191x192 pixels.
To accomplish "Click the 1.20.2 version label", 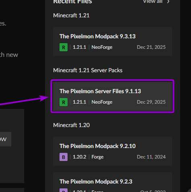I will click(80, 157).
